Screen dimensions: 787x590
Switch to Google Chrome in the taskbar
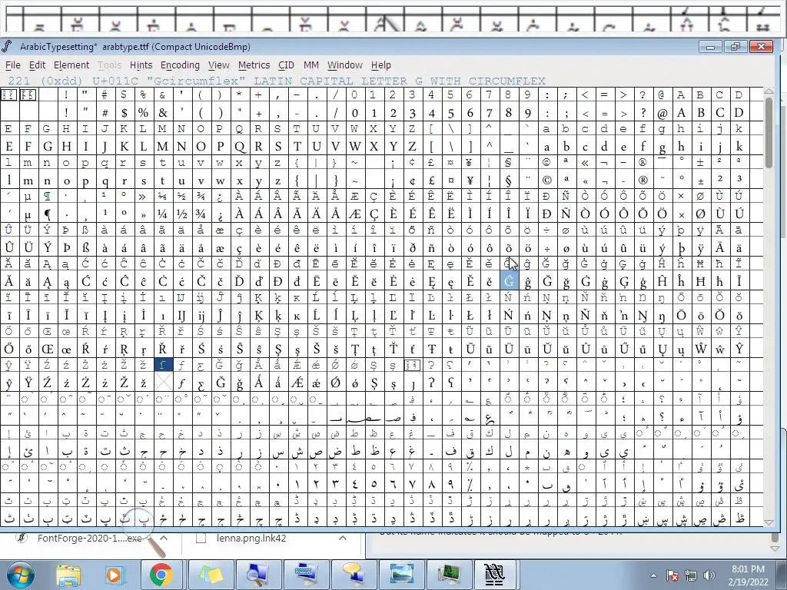point(161,575)
